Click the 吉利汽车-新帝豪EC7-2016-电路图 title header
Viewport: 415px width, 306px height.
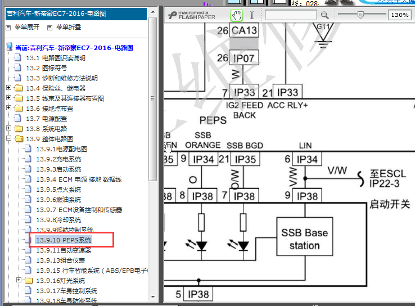pyautogui.click(x=76, y=13)
